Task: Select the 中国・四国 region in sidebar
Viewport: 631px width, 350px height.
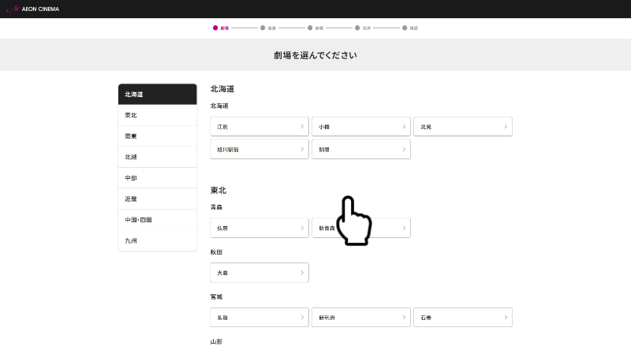Action: [157, 220]
